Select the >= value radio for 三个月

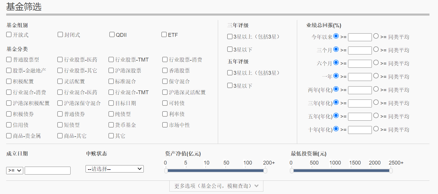(336, 49)
